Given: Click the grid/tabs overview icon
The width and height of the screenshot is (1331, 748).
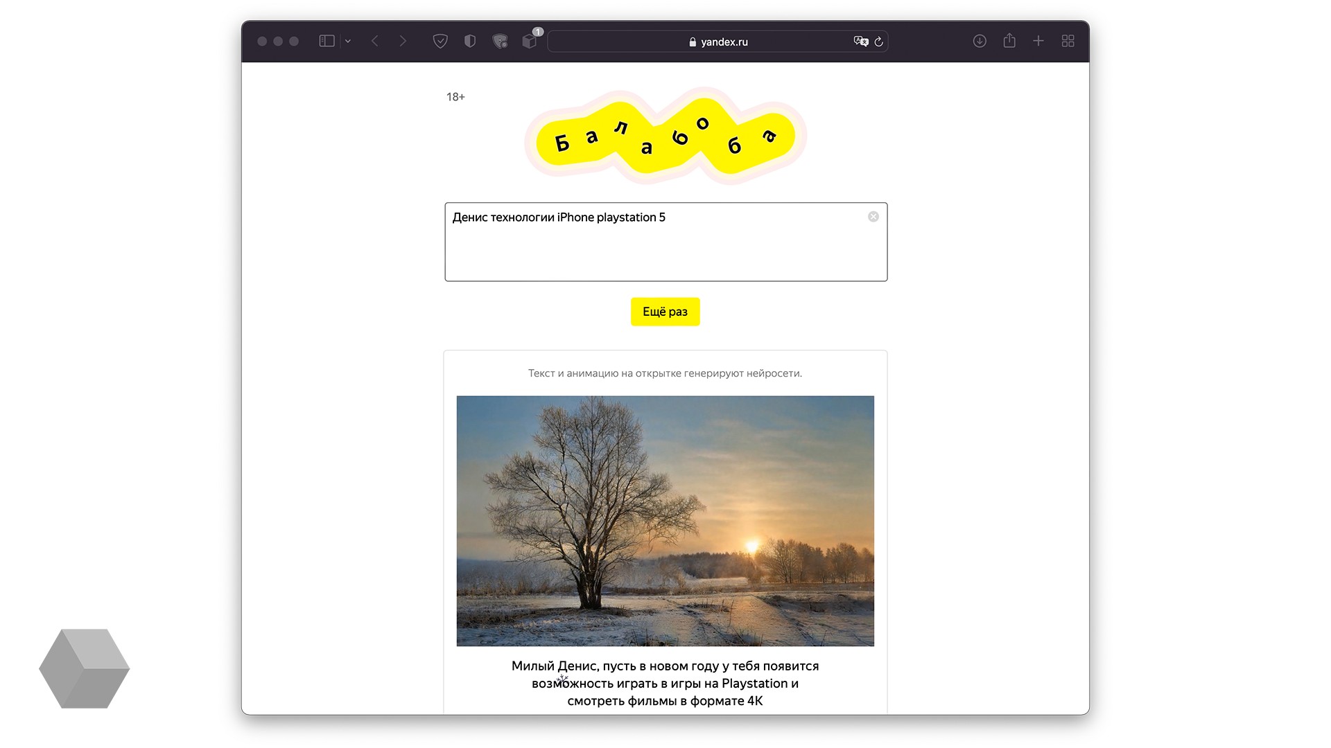Looking at the screenshot, I should (1069, 41).
